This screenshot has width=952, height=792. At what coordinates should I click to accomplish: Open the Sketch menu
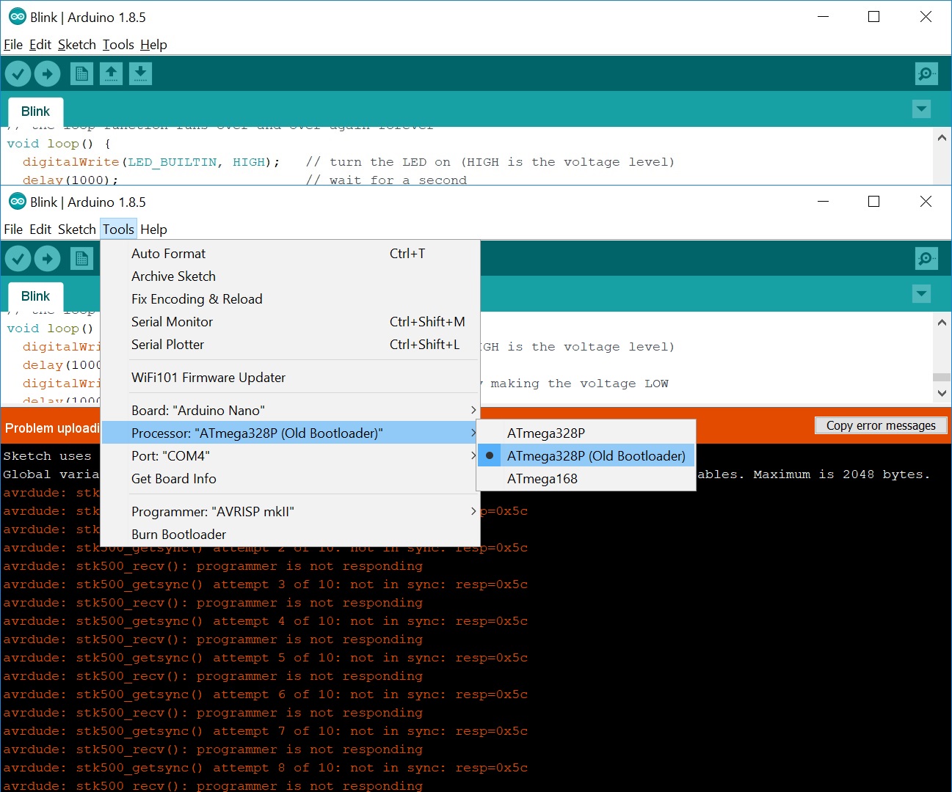tap(76, 229)
